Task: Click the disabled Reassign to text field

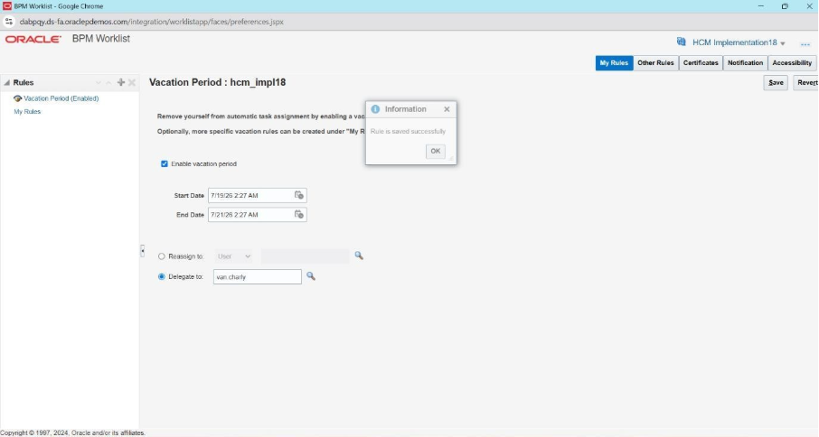Action: 305,256
